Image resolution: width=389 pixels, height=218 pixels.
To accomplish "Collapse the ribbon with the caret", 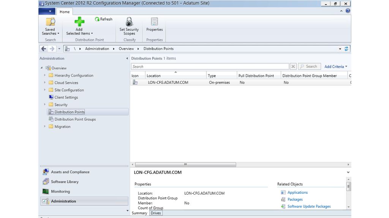I will pyautogui.click(x=342, y=11).
